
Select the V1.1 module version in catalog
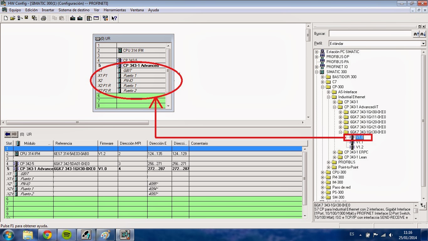click(x=359, y=142)
